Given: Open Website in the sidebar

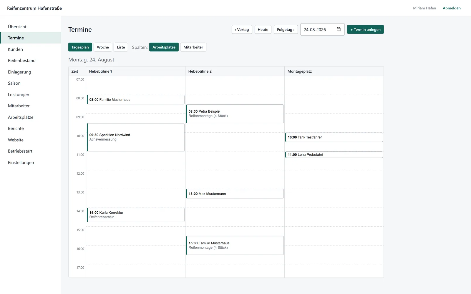Looking at the screenshot, I should pos(31,140).
